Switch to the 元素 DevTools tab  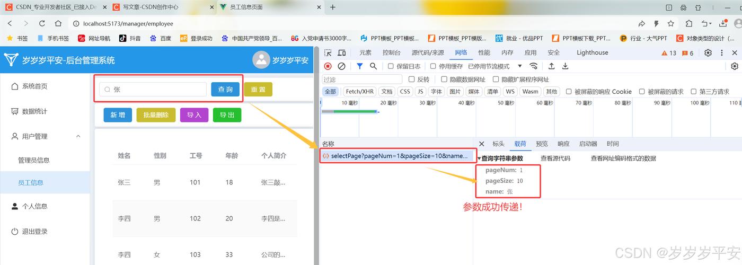(365, 53)
